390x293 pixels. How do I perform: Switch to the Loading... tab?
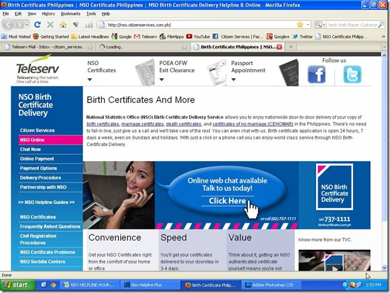(x=143, y=47)
